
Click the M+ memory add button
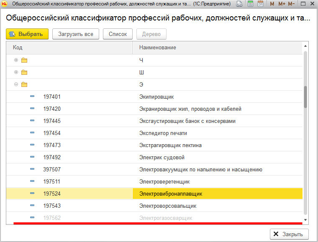click(x=281, y=4)
